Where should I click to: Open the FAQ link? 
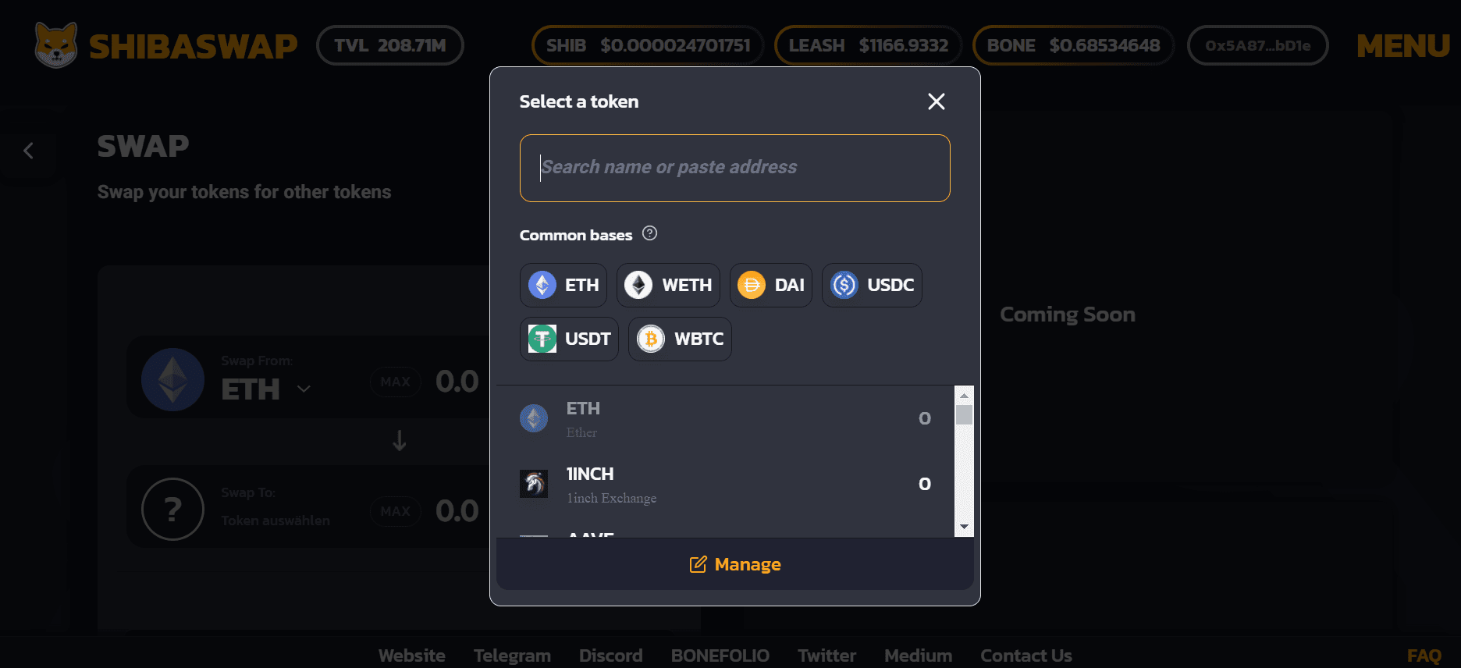point(1424,656)
